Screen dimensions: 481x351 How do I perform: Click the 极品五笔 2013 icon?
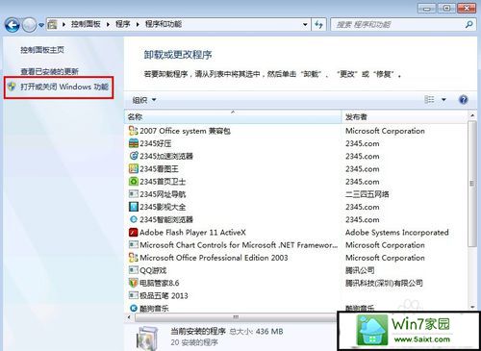133,295
